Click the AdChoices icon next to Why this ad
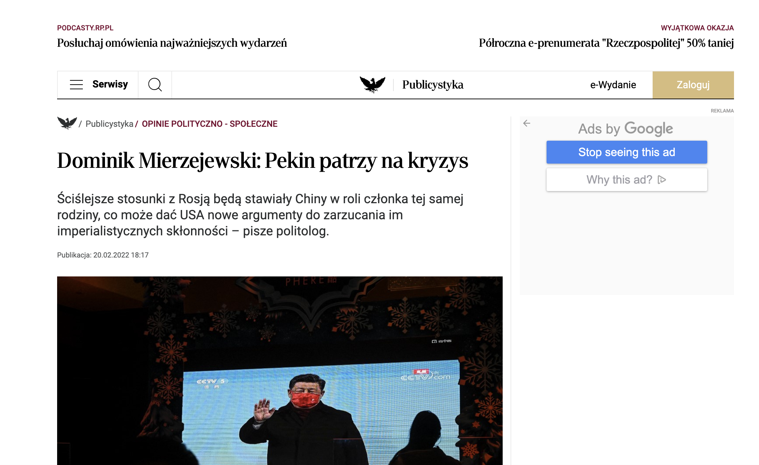The height and width of the screenshot is (465, 759). (662, 180)
